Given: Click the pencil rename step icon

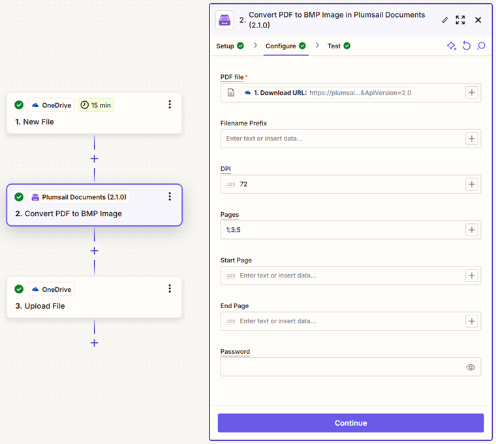Looking at the screenshot, I should pos(444,20).
